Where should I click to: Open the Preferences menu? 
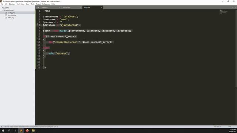(x=46, y=4)
